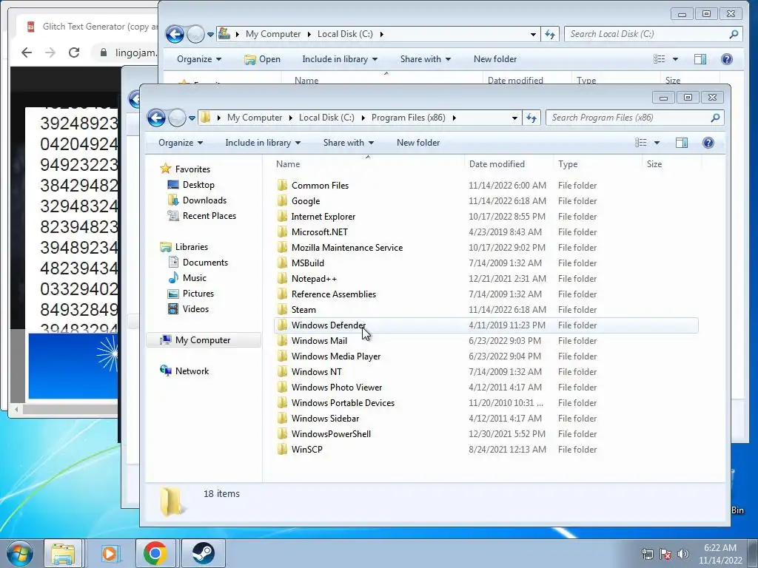This screenshot has height=568, width=758.
Task: Open Recent Places in navigation pane
Action: click(x=209, y=216)
